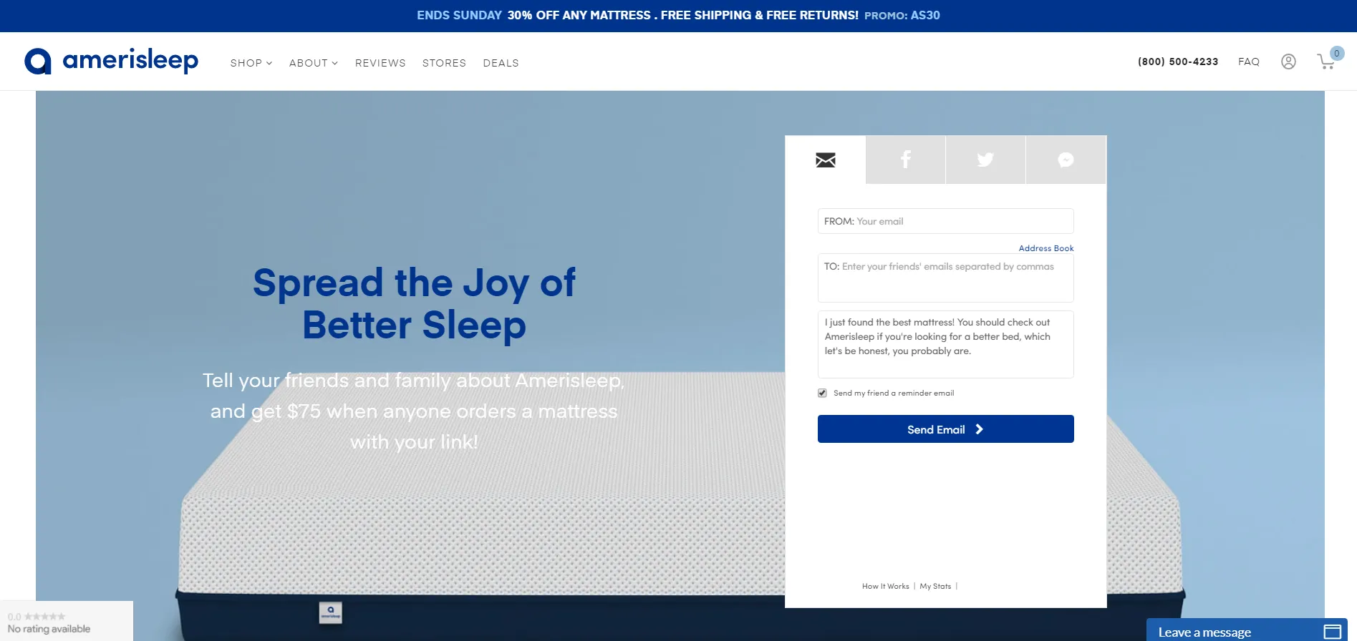The image size is (1357, 641).
Task: Open the shopping cart icon
Action: pyautogui.click(x=1325, y=62)
